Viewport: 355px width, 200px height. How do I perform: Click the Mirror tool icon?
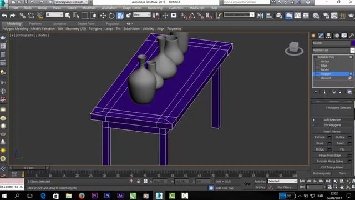point(261,16)
